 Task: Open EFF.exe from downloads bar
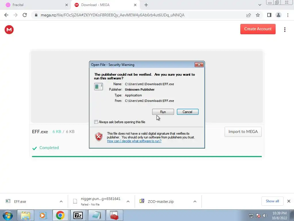[20, 201]
